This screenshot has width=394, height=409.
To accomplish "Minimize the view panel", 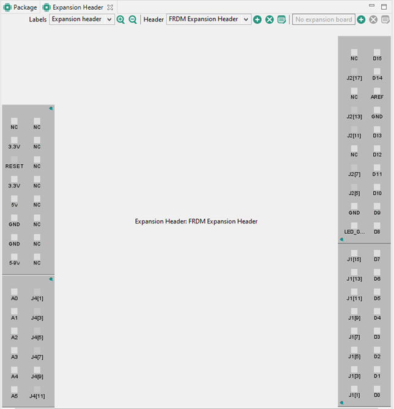I will coord(371,5).
